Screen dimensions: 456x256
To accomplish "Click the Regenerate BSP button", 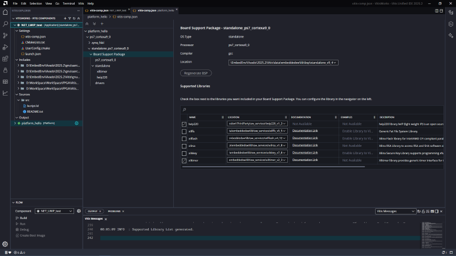I will (196, 73).
